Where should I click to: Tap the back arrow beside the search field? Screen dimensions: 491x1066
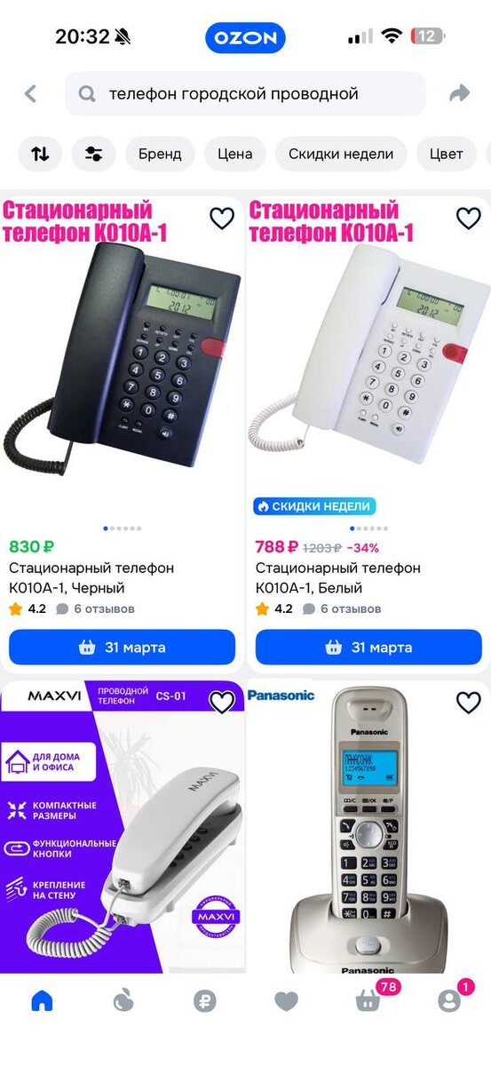point(31,93)
